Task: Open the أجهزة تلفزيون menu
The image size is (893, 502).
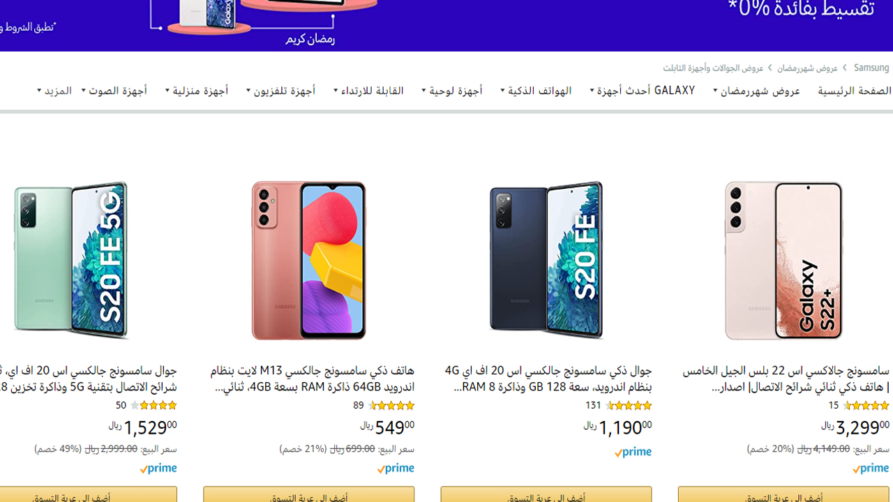Action: (280, 91)
